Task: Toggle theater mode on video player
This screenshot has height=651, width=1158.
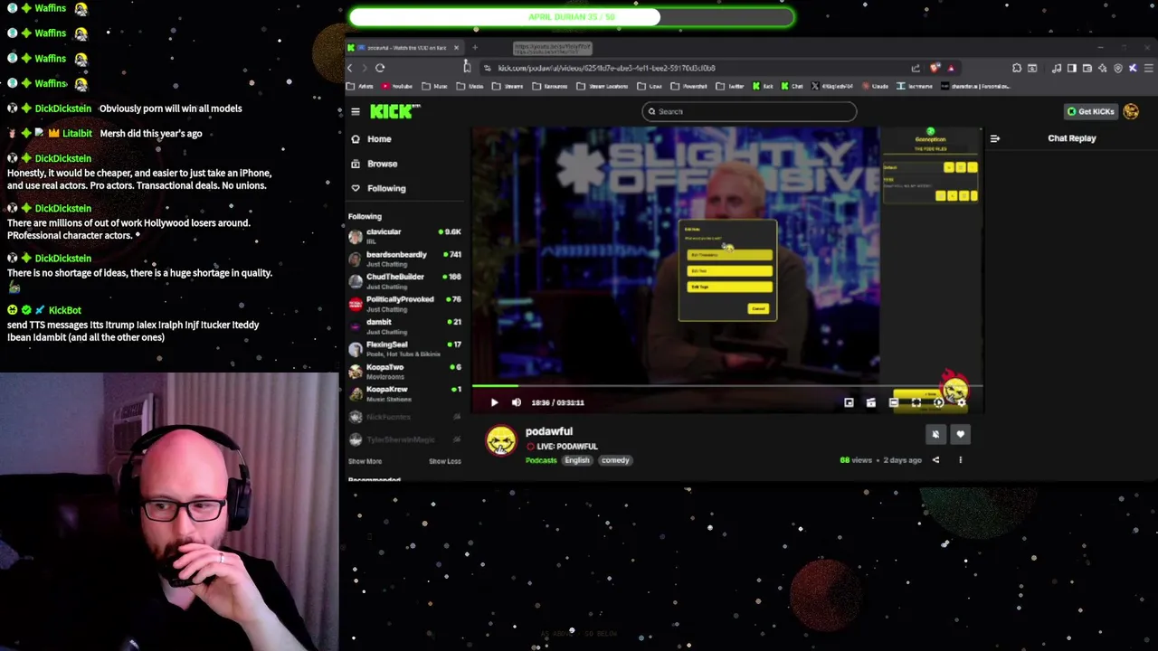Action: [x=894, y=402]
